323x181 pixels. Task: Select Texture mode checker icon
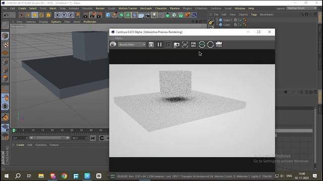[5, 45]
